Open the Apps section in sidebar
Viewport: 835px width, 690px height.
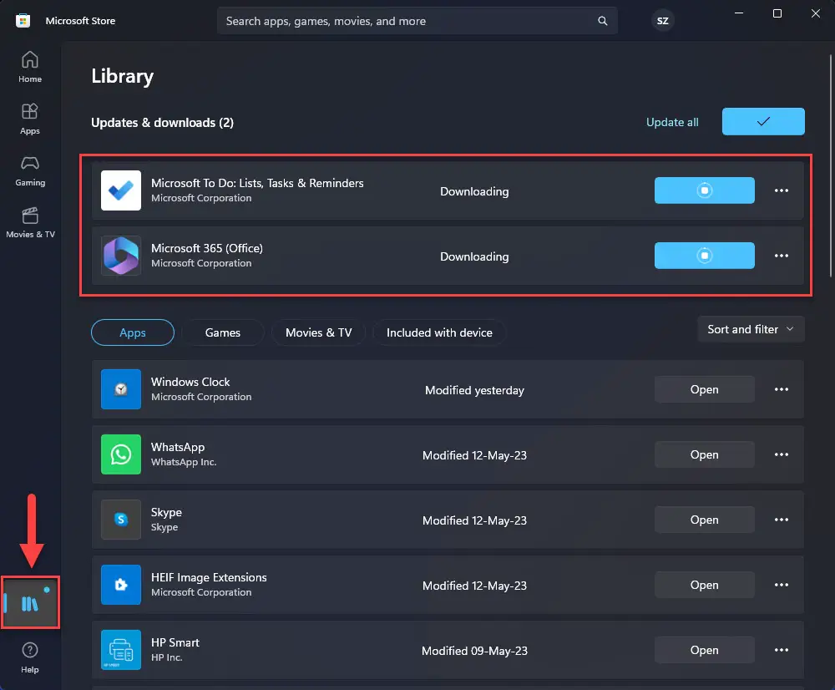click(30, 119)
